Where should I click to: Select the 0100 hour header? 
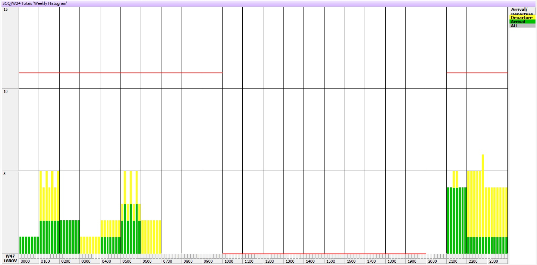45,261
